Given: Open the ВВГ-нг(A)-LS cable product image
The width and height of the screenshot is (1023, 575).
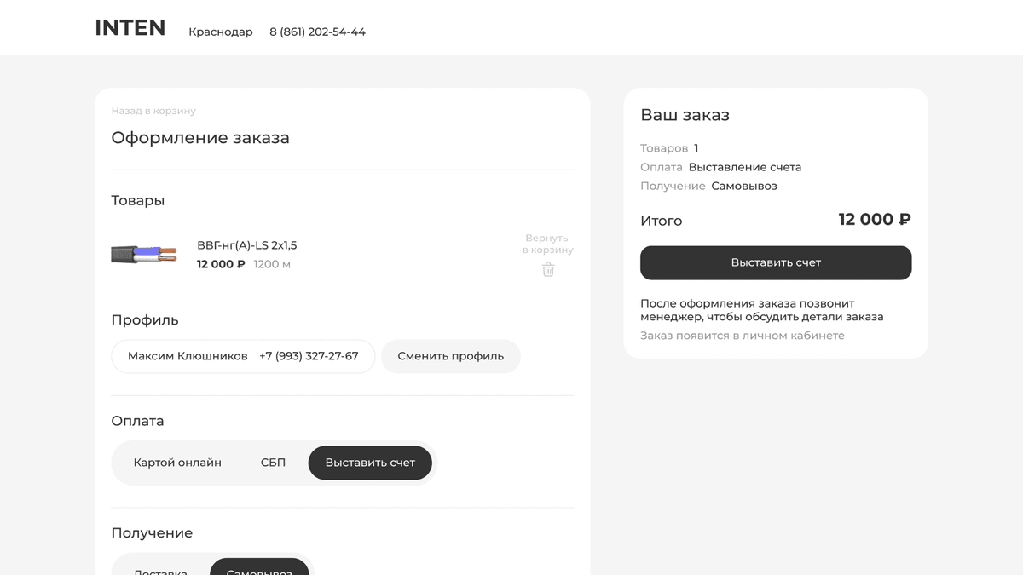Looking at the screenshot, I should click(x=143, y=254).
